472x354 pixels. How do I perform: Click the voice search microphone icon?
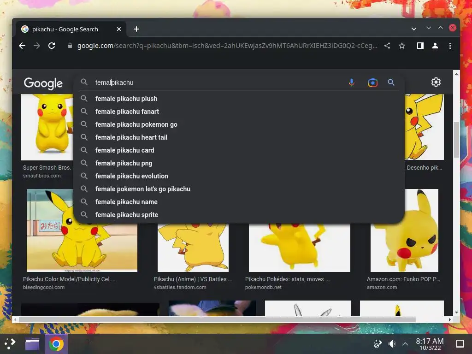(351, 83)
